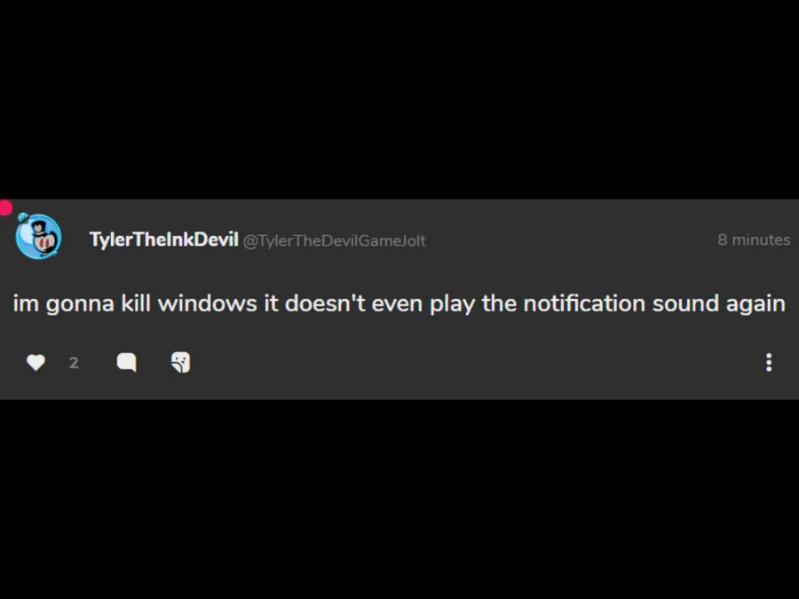Click the black area above the post card
The height and width of the screenshot is (599, 799).
click(x=399, y=99)
